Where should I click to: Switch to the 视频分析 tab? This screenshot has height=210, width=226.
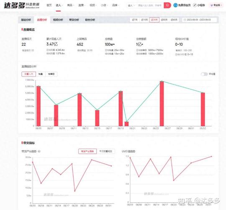point(58,20)
